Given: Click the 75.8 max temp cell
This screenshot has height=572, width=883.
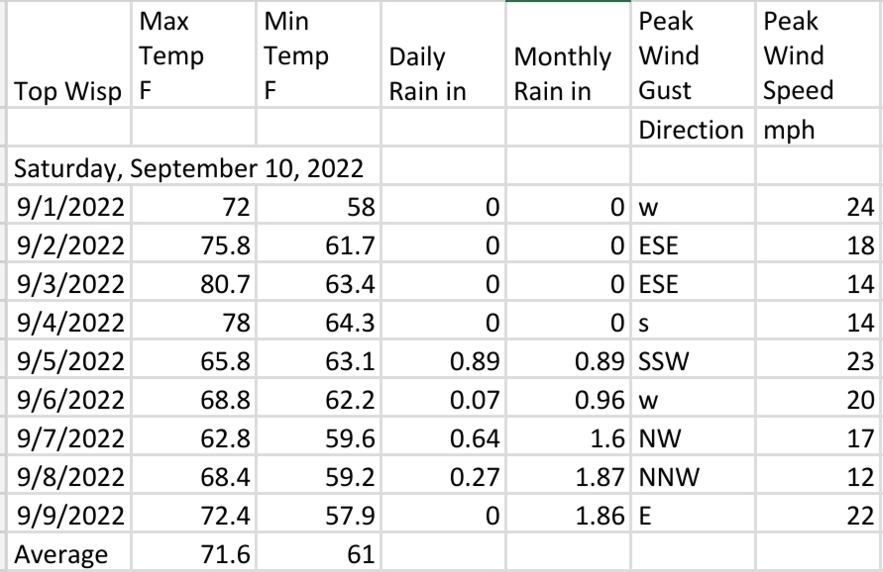Looking at the screenshot, I should 193,244.
